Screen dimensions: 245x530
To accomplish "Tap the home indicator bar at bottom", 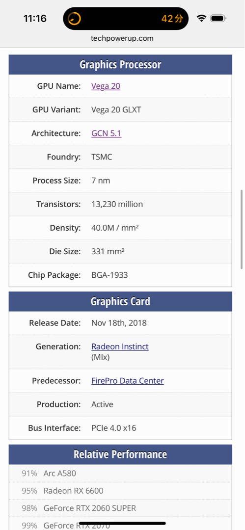I will [x=123, y=524].
